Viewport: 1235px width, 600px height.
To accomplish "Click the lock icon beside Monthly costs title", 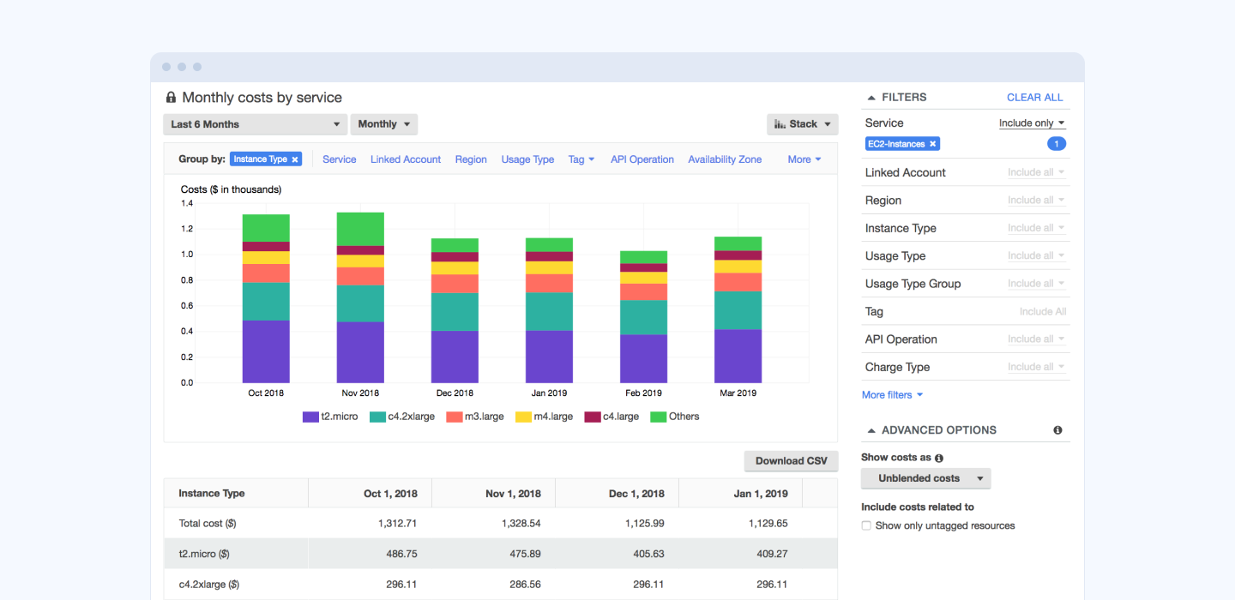I will click(171, 98).
